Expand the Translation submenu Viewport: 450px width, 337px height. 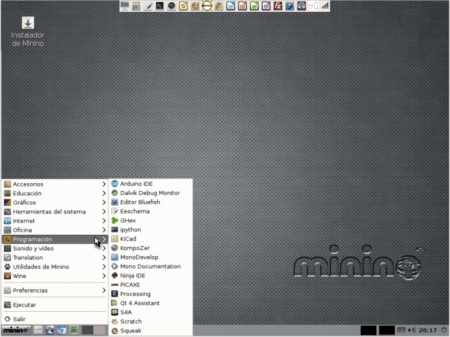55,257
